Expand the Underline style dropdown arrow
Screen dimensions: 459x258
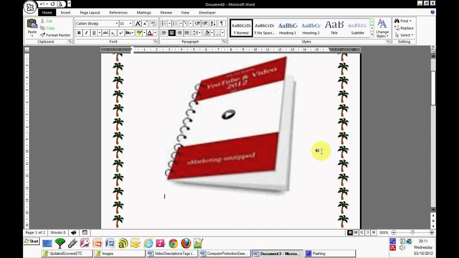pyautogui.click(x=99, y=33)
